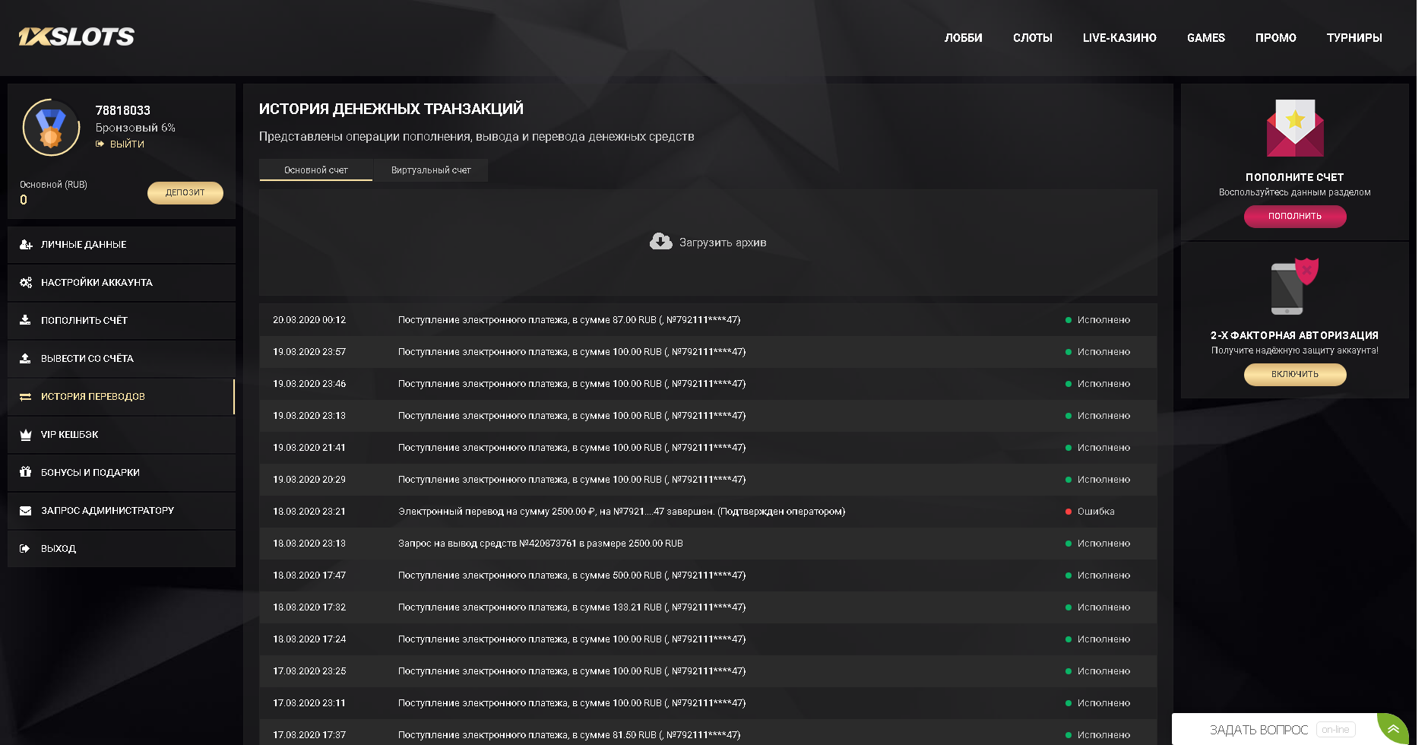The height and width of the screenshot is (745, 1428).
Task: Go to LIVE-КАЗИНО section
Action: 1119,37
